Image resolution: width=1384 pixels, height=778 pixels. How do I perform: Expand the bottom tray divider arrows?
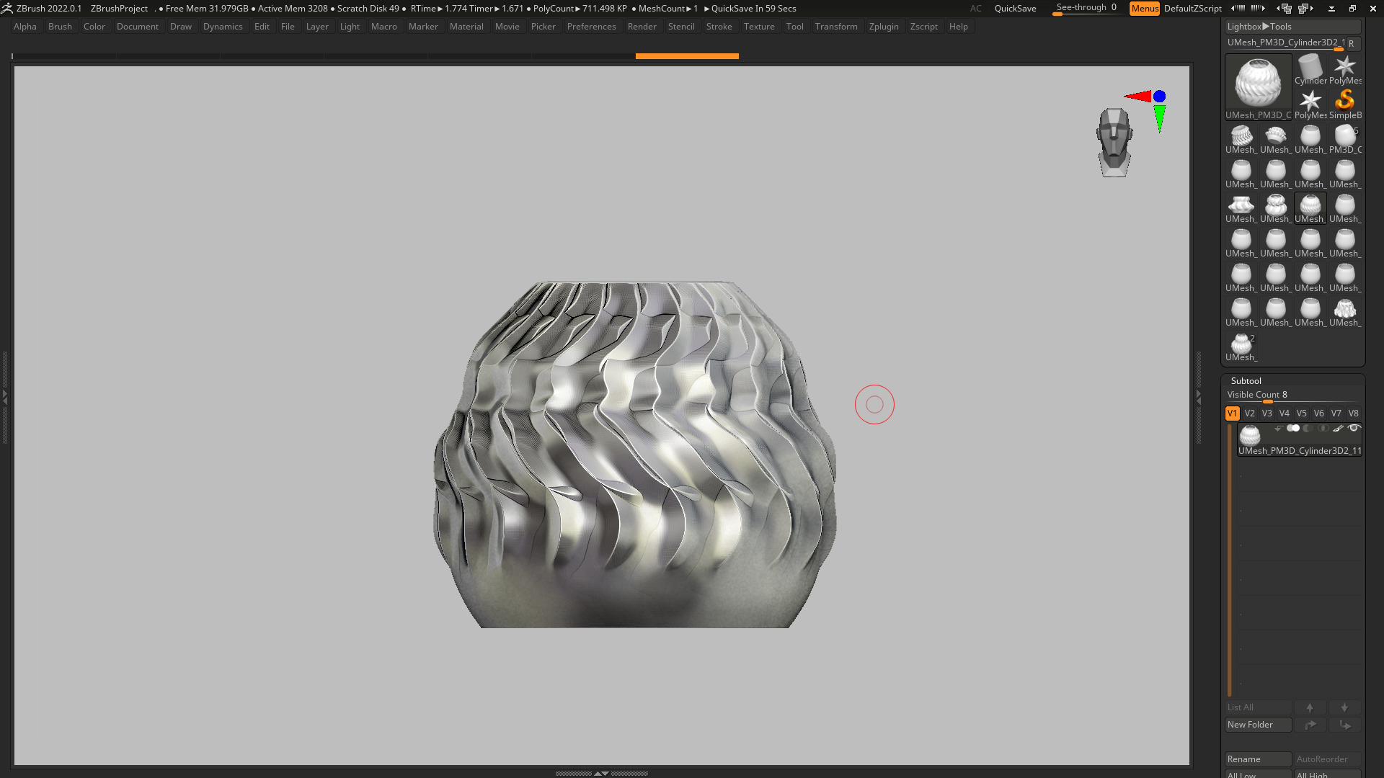point(601,773)
